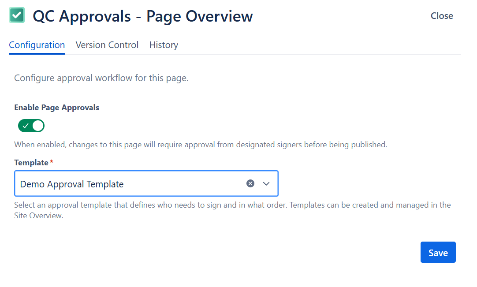Click the Enable Page Approvals label

[x=57, y=108]
